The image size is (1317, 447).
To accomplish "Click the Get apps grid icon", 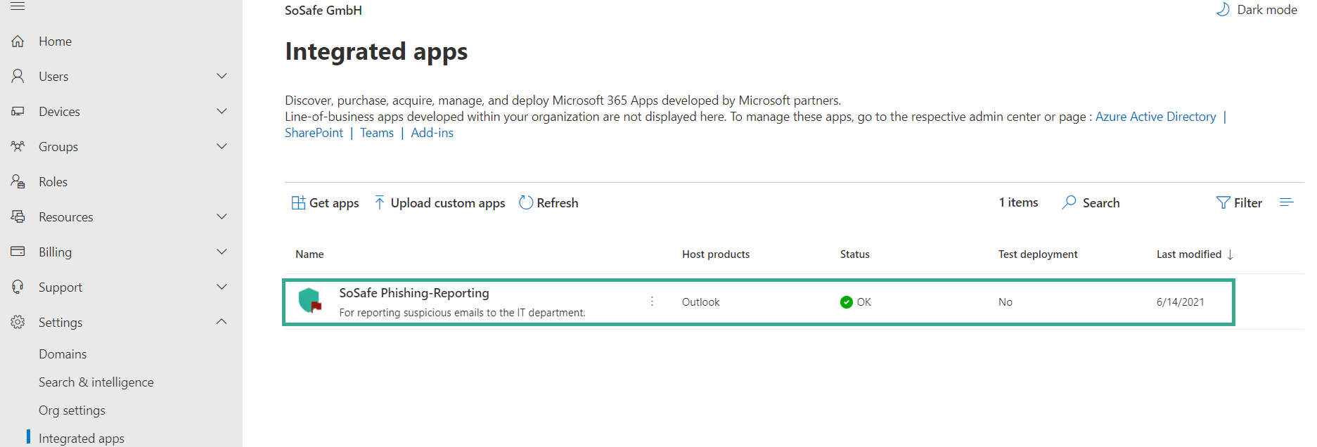I will [298, 202].
